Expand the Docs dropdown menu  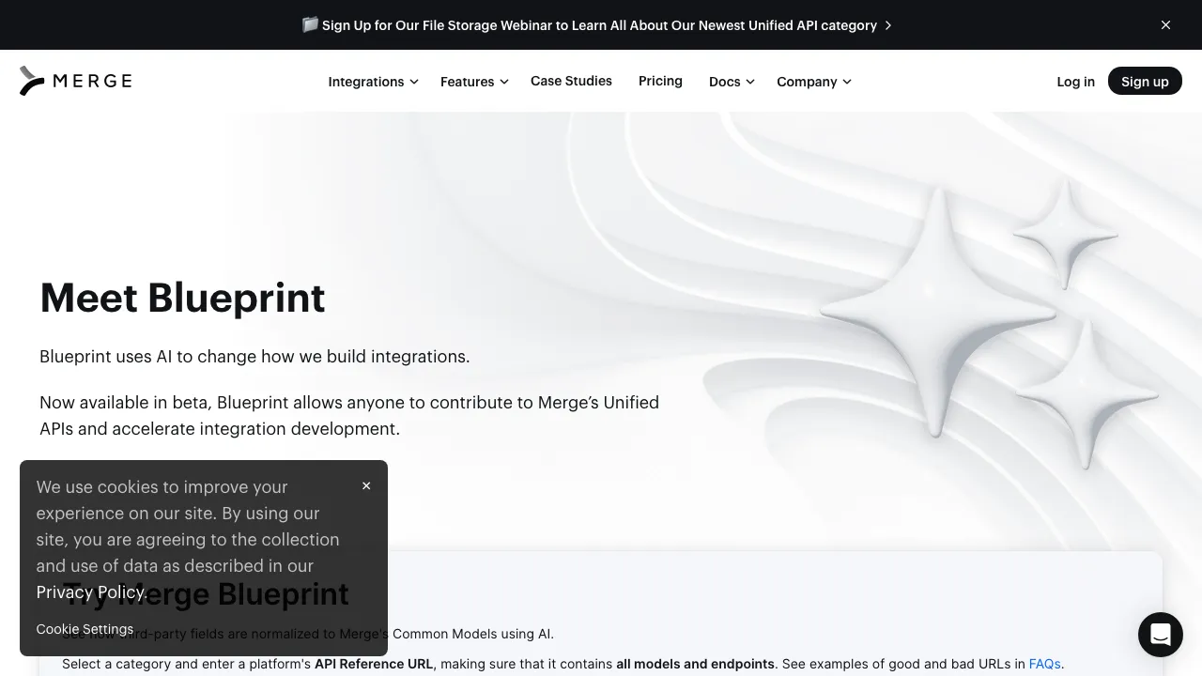point(732,82)
